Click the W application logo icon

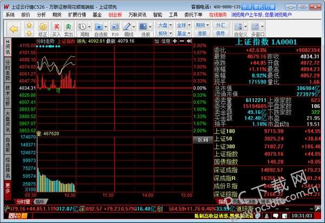coord(6,7)
